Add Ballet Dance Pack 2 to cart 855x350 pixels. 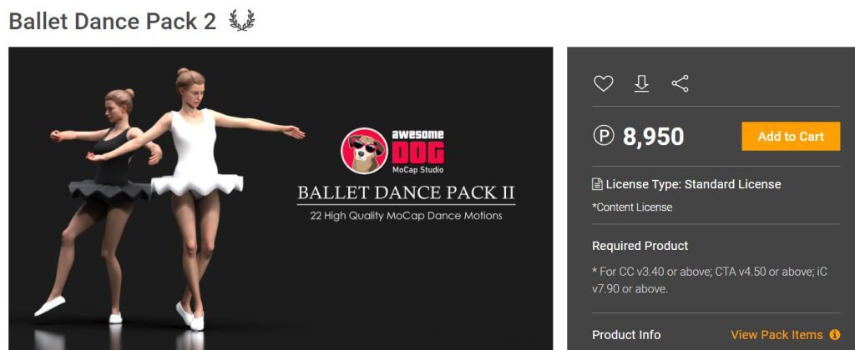(x=791, y=136)
